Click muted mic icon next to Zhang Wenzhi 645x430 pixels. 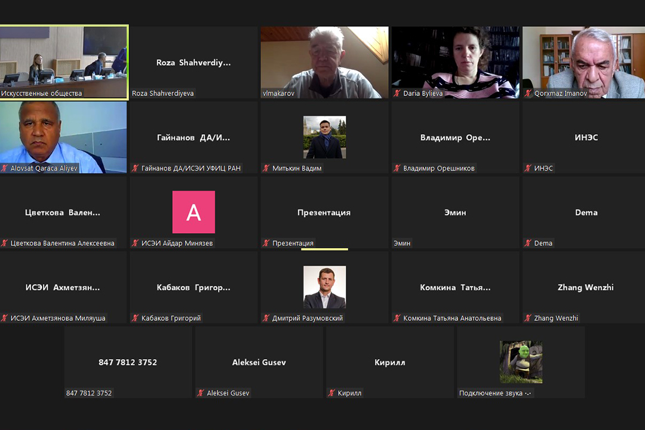(x=528, y=318)
